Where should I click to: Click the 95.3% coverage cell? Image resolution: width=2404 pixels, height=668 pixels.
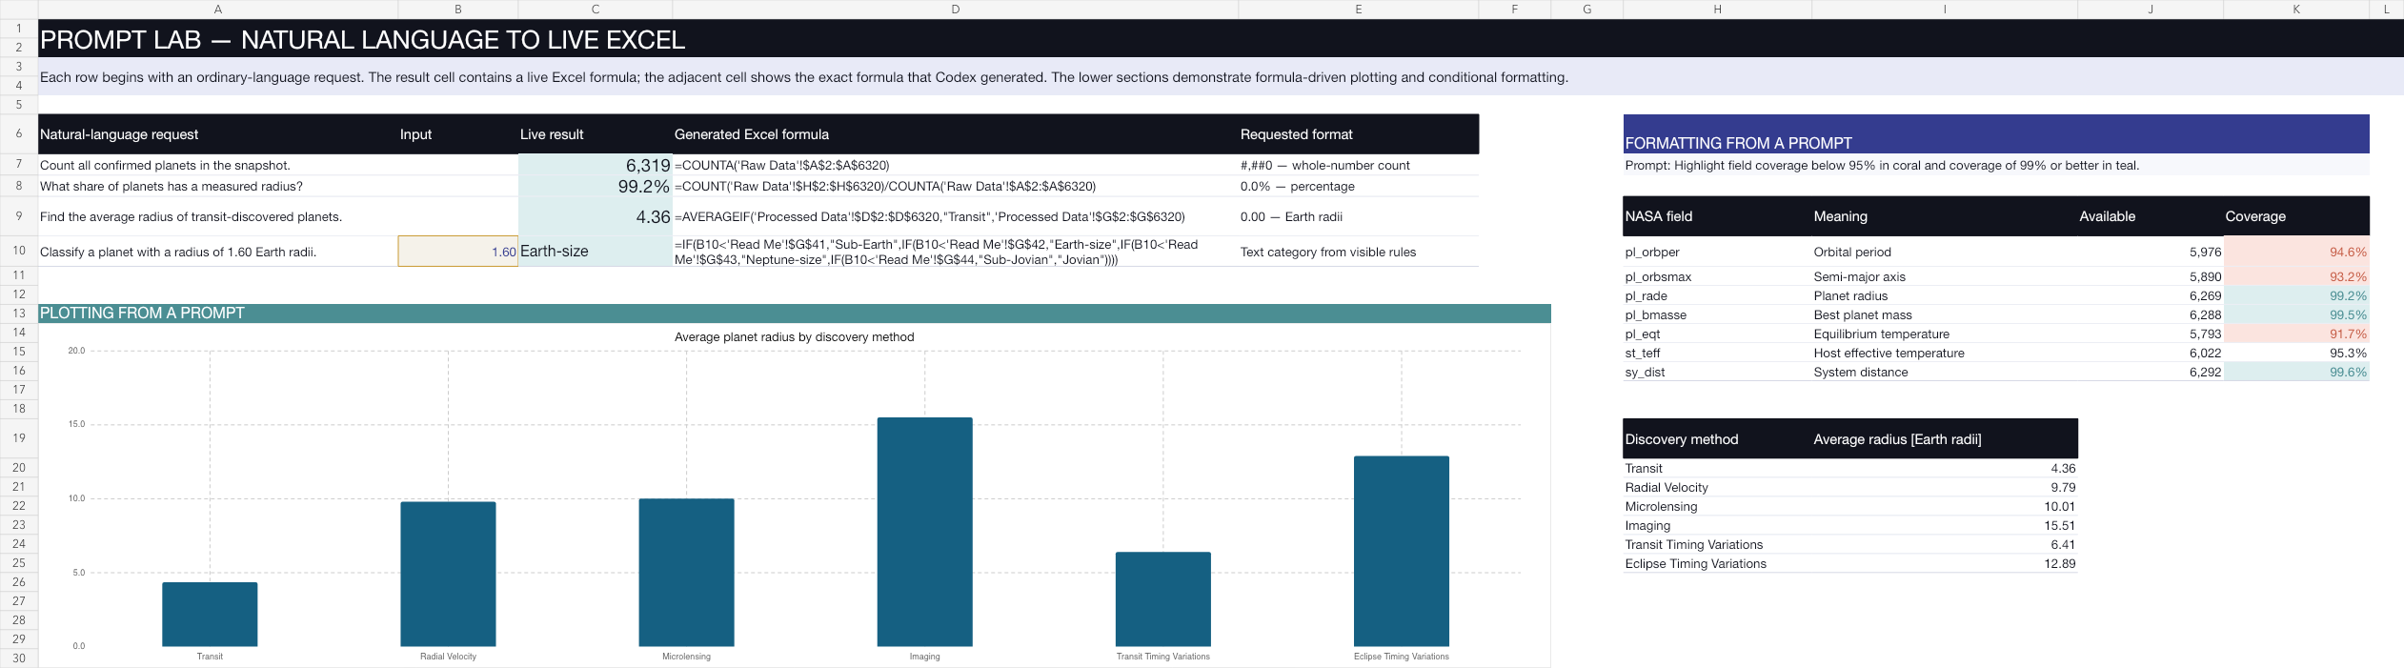coord(2296,353)
